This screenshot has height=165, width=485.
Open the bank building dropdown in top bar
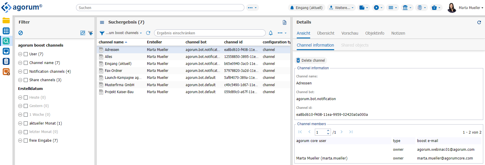(407, 8)
